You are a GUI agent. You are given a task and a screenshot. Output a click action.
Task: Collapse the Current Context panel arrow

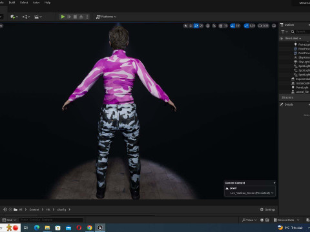tap(274, 183)
